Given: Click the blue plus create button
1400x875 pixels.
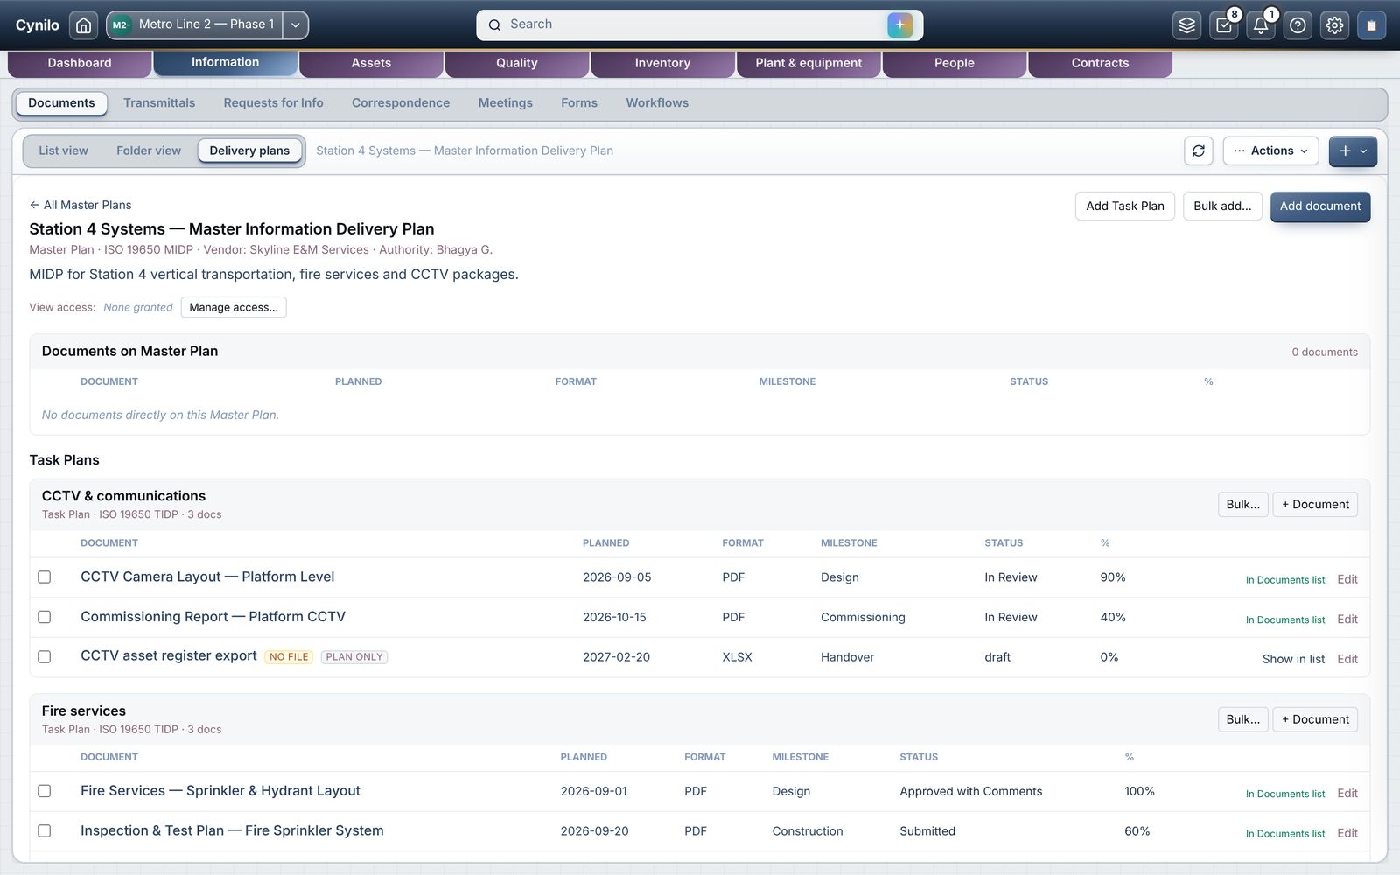Looking at the screenshot, I should tap(1353, 150).
